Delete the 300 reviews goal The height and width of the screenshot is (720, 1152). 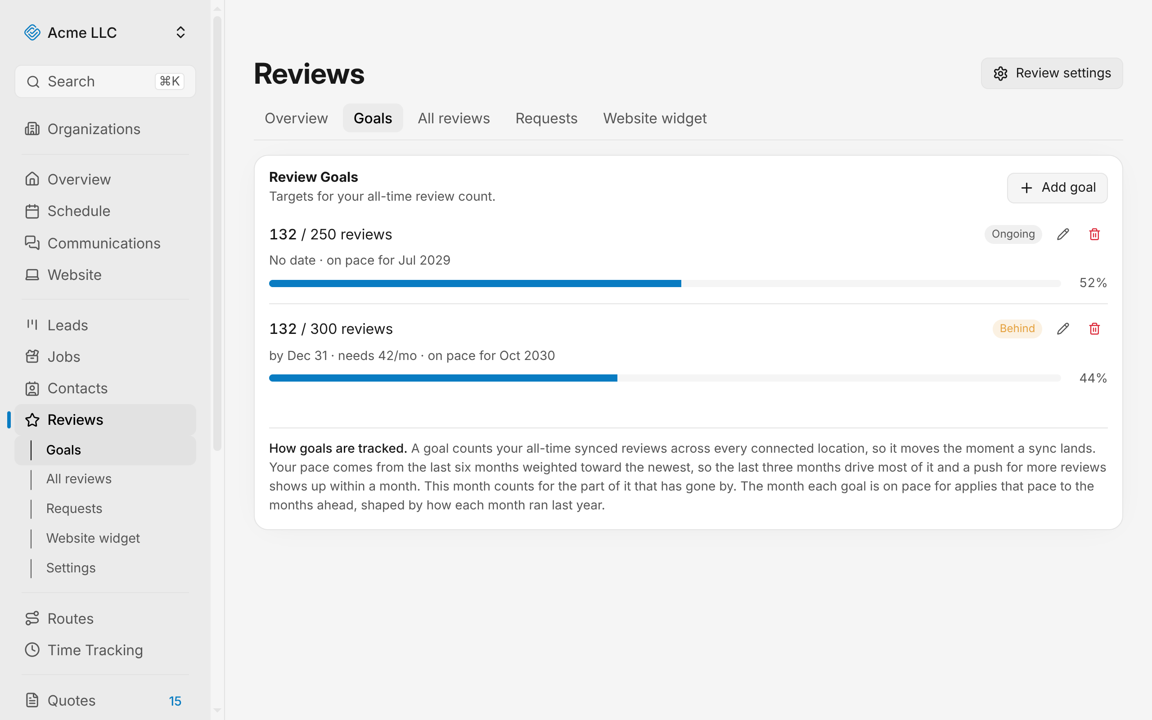pyautogui.click(x=1094, y=328)
